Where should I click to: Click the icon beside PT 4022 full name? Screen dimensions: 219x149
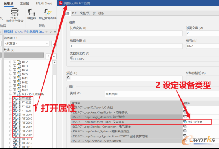click(72, 58)
